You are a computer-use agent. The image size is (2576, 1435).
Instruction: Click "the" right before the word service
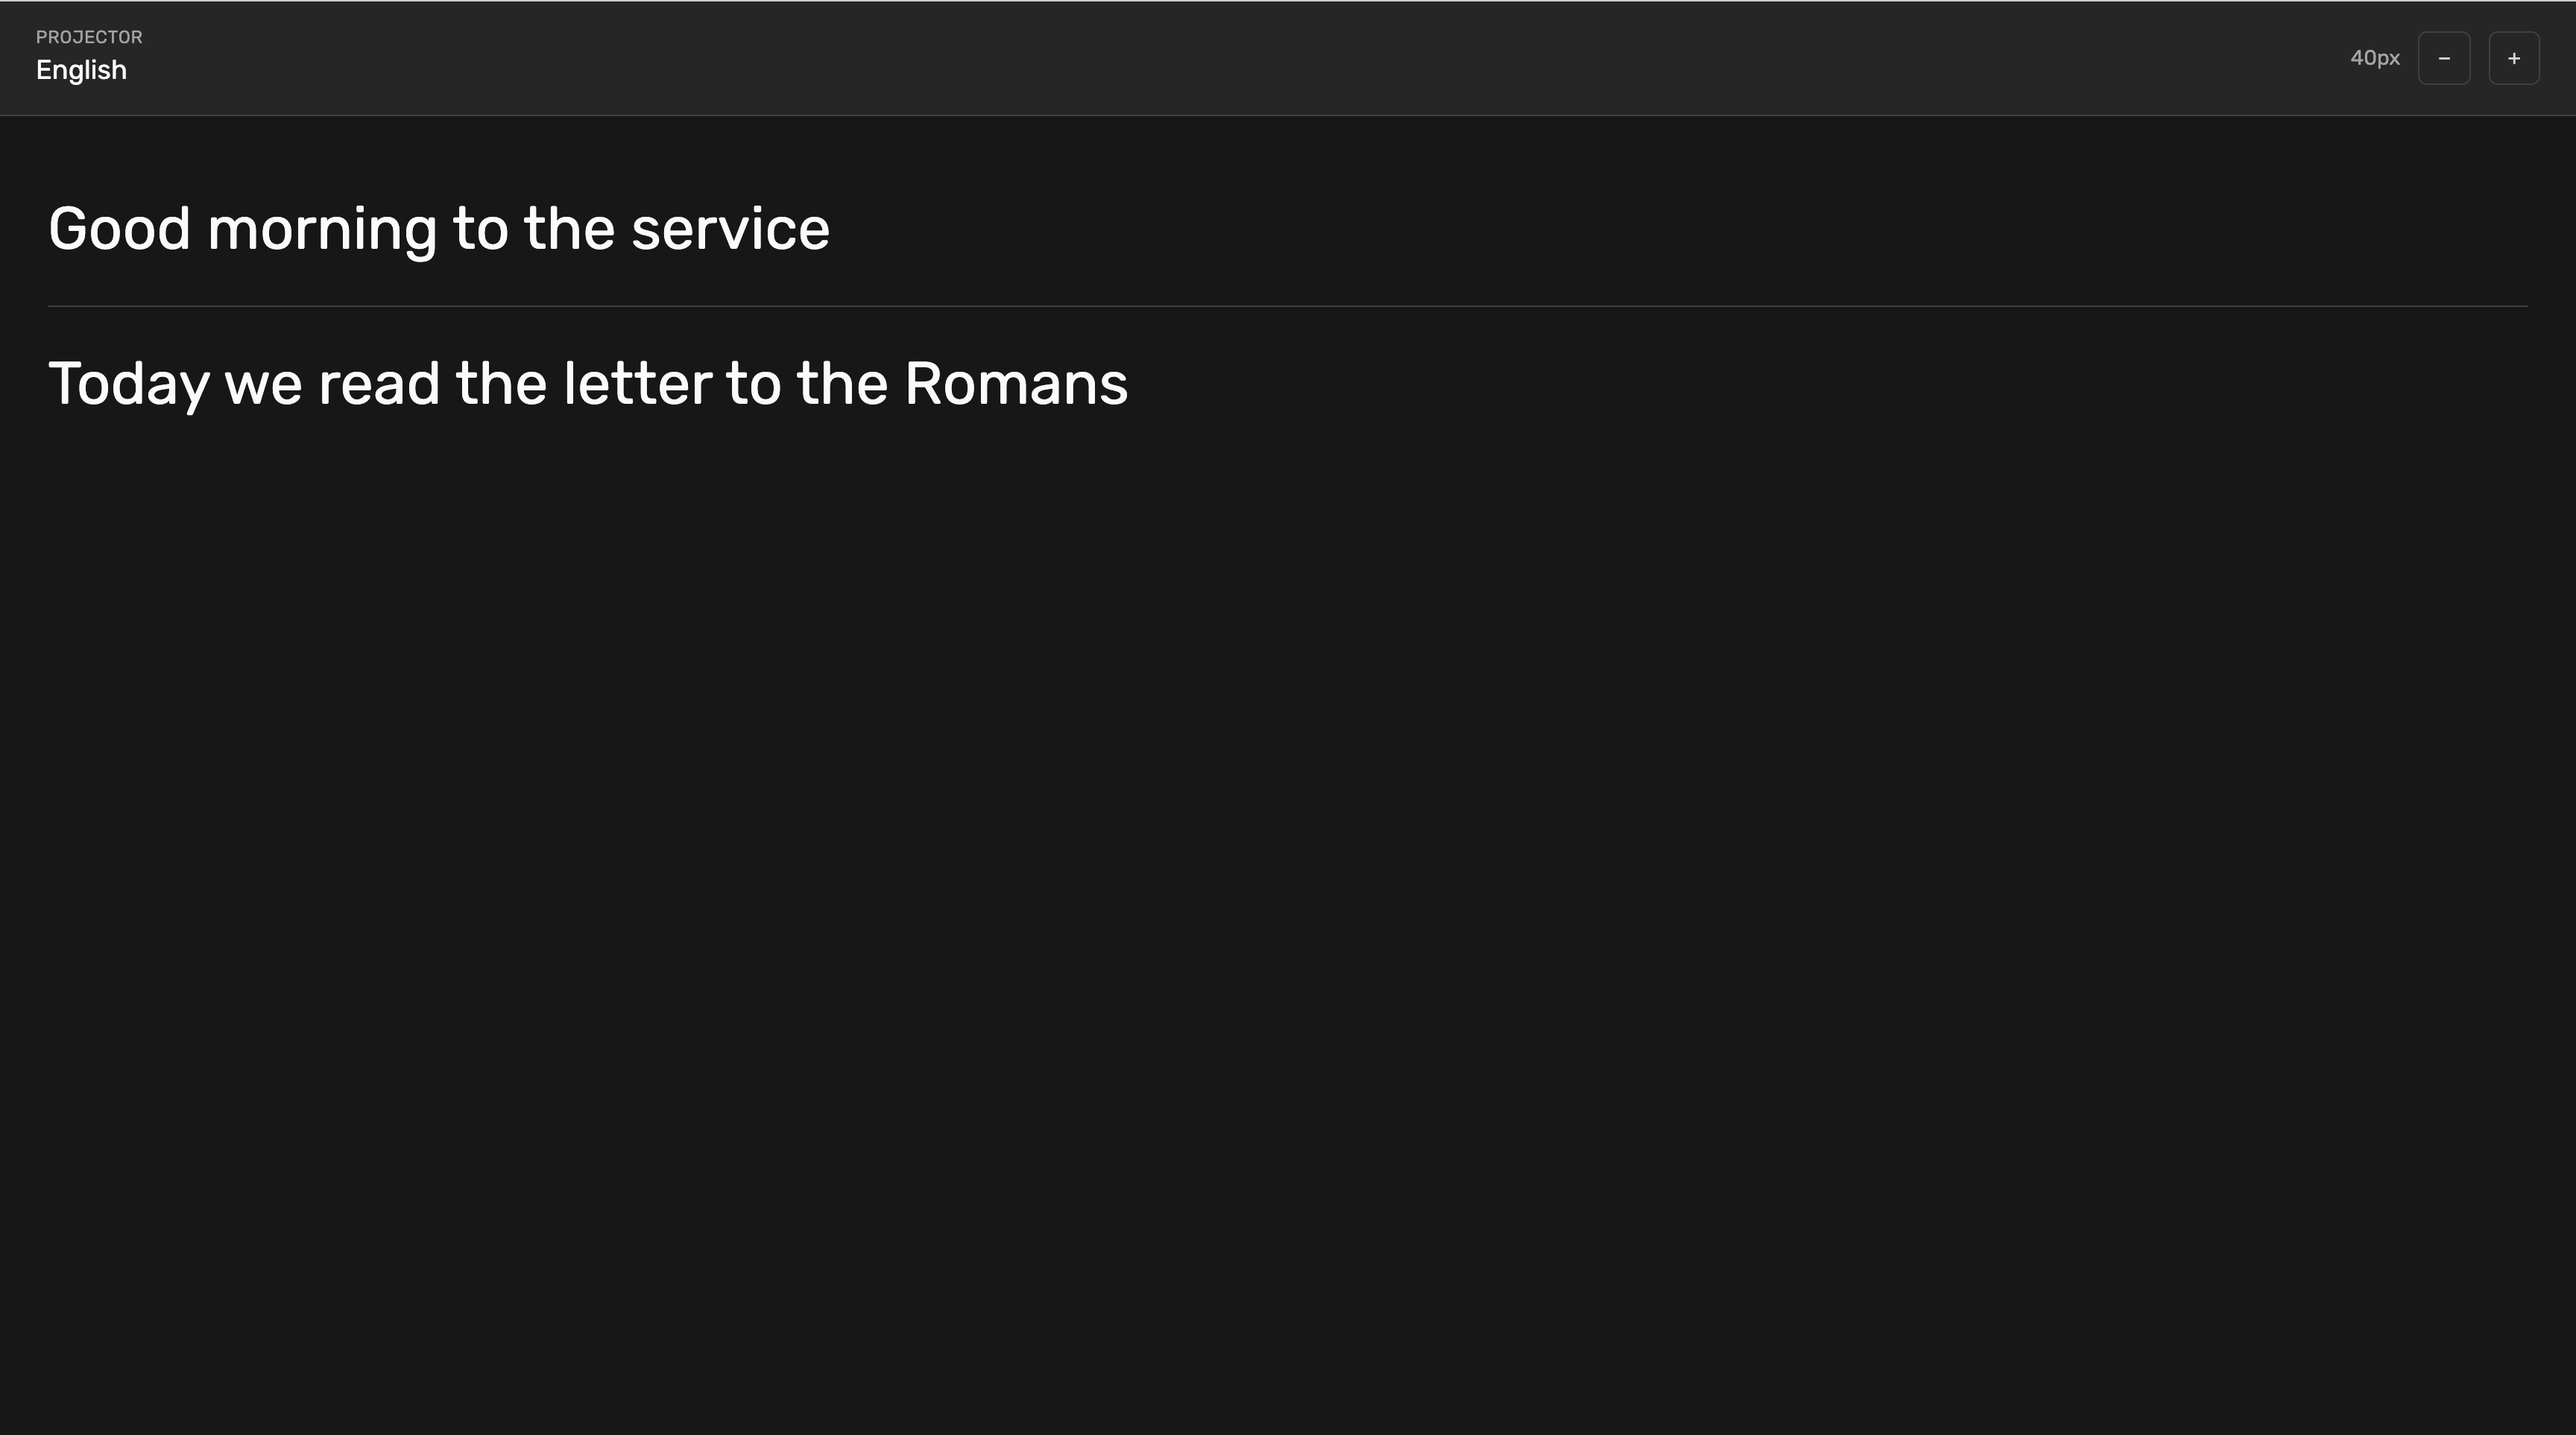click(x=569, y=229)
